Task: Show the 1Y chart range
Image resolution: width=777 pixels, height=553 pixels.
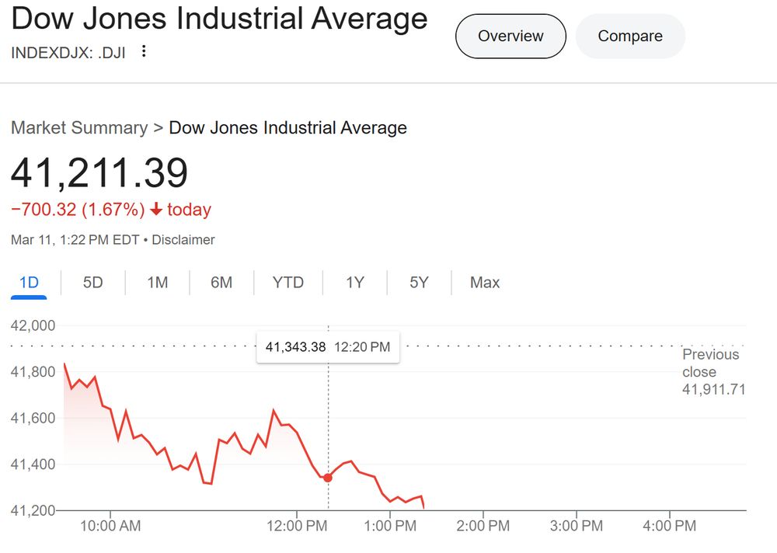Action: [x=355, y=283]
